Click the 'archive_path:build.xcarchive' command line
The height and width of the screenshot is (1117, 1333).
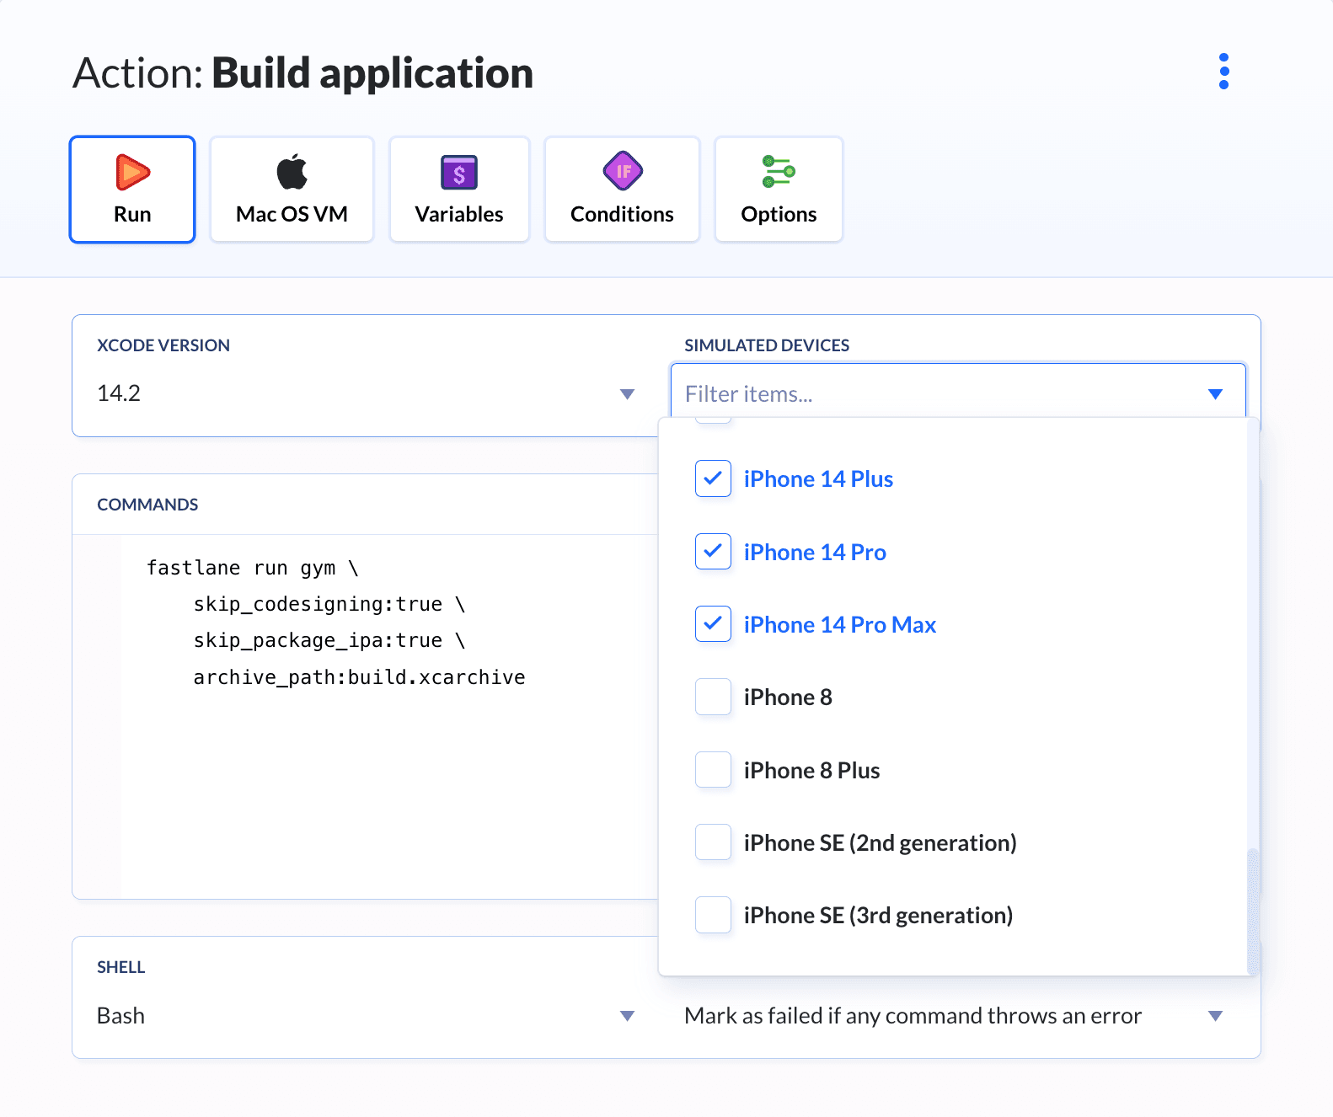(x=359, y=677)
